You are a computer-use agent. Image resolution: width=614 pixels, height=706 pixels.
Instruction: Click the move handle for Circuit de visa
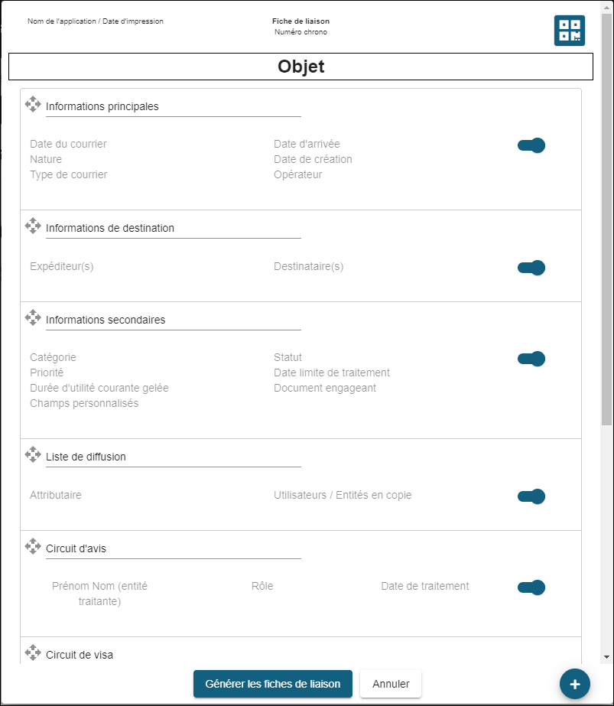tap(33, 652)
